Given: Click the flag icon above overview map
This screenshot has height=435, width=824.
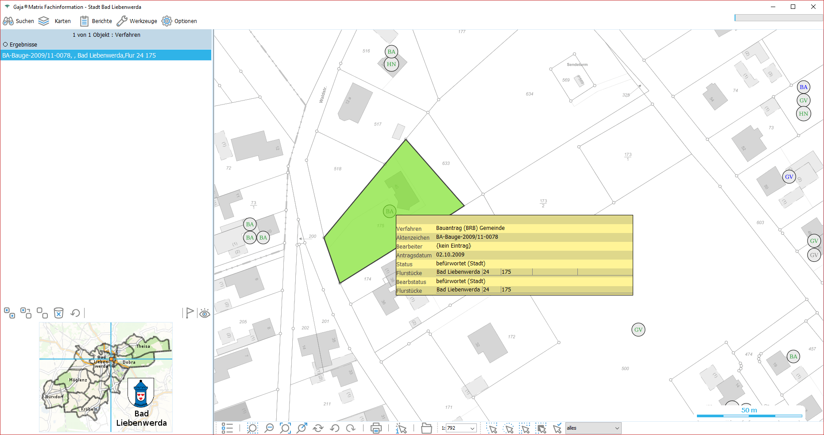Looking at the screenshot, I should 190,313.
